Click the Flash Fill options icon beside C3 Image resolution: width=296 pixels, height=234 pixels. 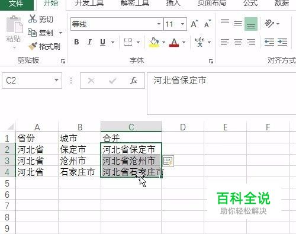(168, 161)
